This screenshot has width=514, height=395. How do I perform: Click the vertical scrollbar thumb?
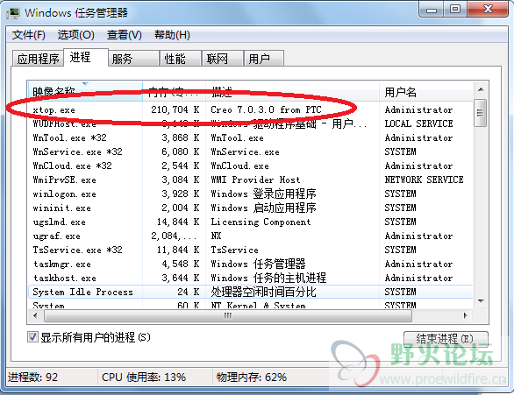pyautogui.click(x=481, y=113)
